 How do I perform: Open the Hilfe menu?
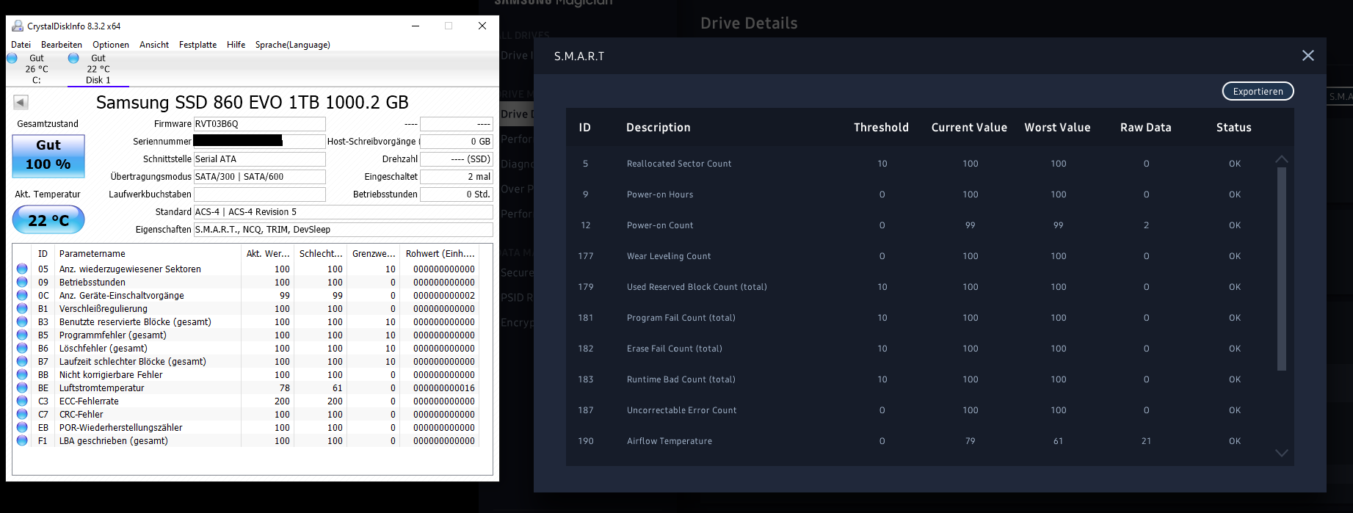tap(236, 45)
